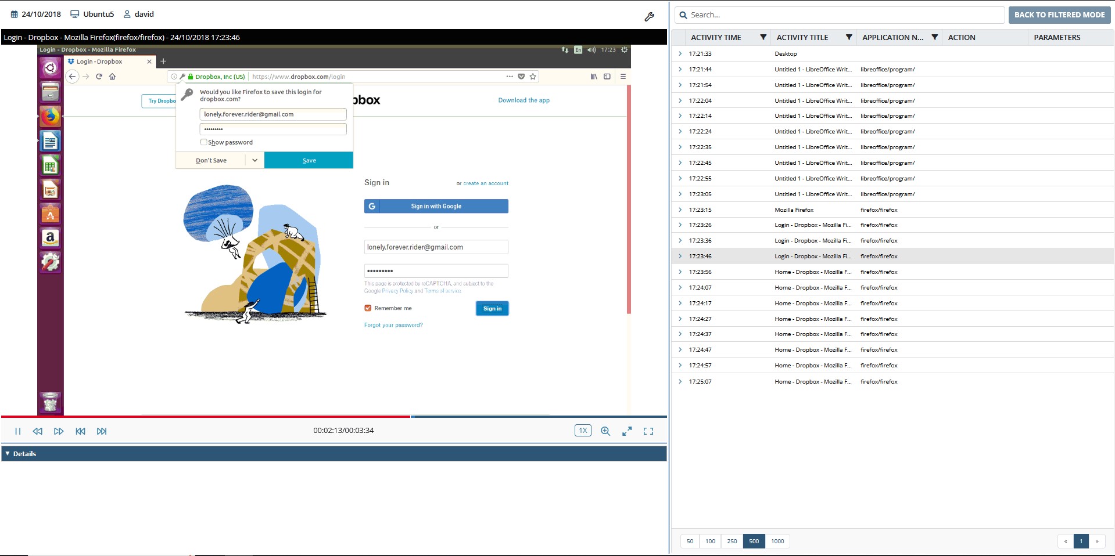1115x556 pixels.
Task: Click Sign in with Google button
Action: [436, 206]
